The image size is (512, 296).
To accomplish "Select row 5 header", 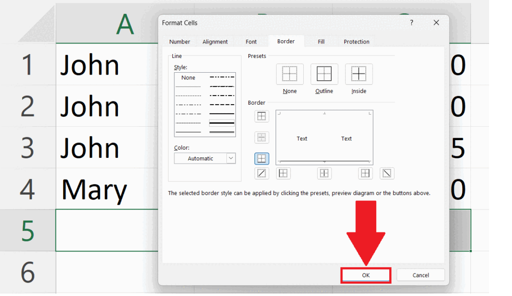I will 28,230.
